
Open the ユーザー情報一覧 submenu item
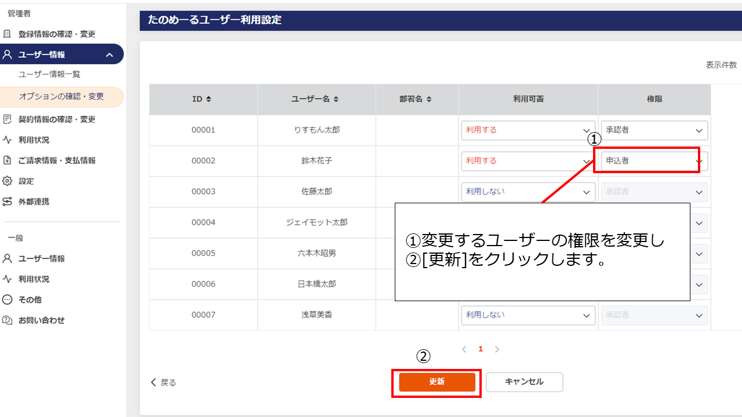(49, 74)
